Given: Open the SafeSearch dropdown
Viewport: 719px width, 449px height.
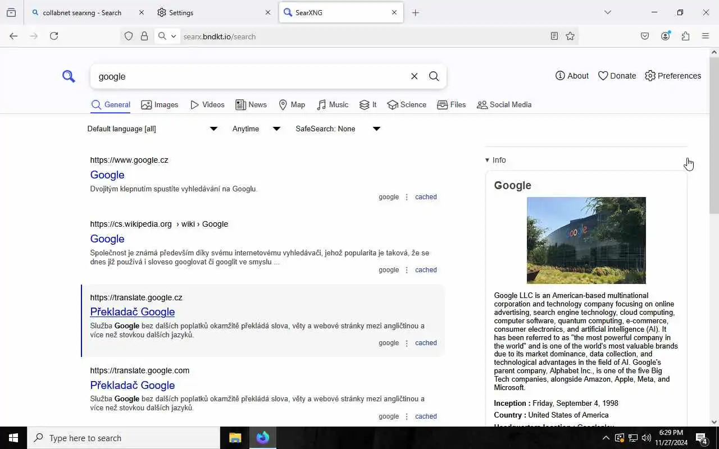Looking at the screenshot, I should pos(338,129).
